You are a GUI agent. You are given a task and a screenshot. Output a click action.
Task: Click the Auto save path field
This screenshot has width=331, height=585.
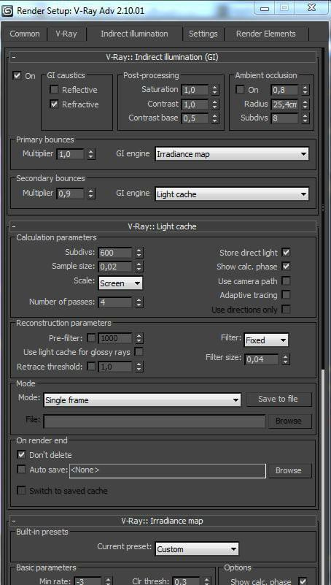point(168,470)
